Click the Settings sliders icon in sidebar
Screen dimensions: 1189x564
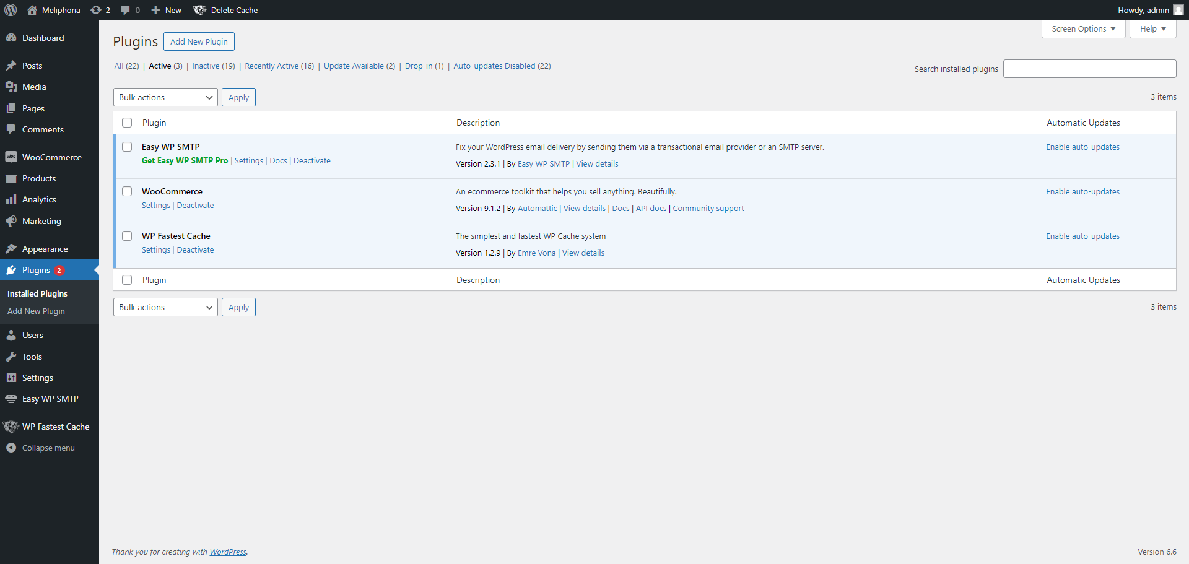11,378
